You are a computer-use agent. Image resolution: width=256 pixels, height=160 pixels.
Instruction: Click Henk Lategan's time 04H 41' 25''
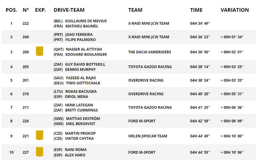200,108
